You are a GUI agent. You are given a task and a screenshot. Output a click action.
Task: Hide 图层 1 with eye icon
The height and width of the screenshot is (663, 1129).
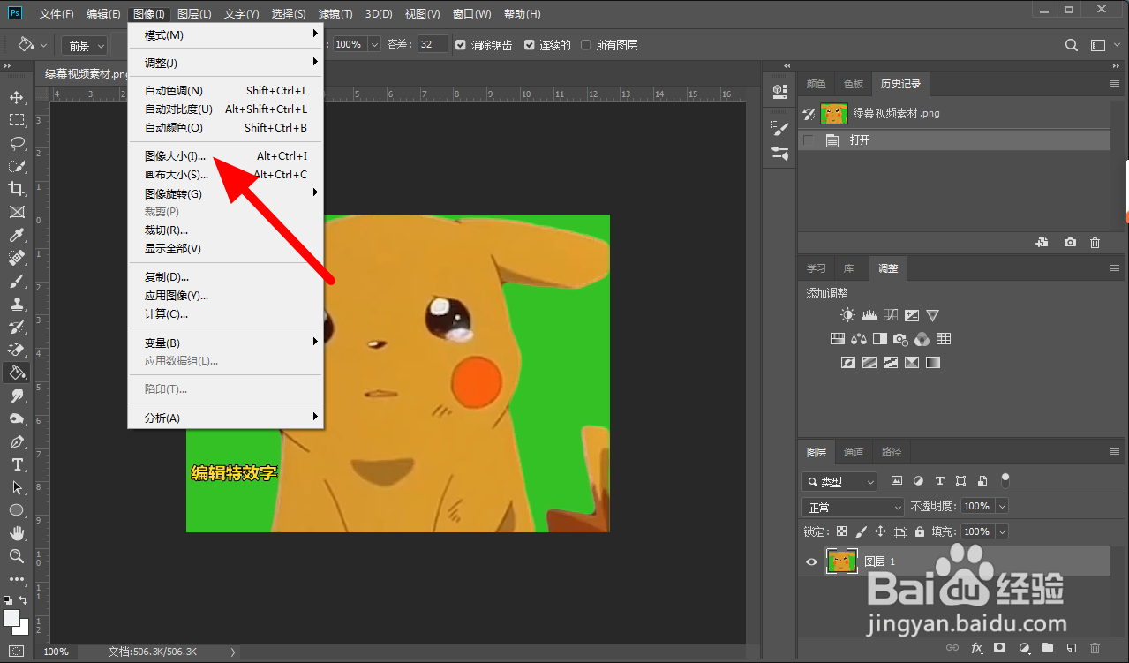coord(811,561)
